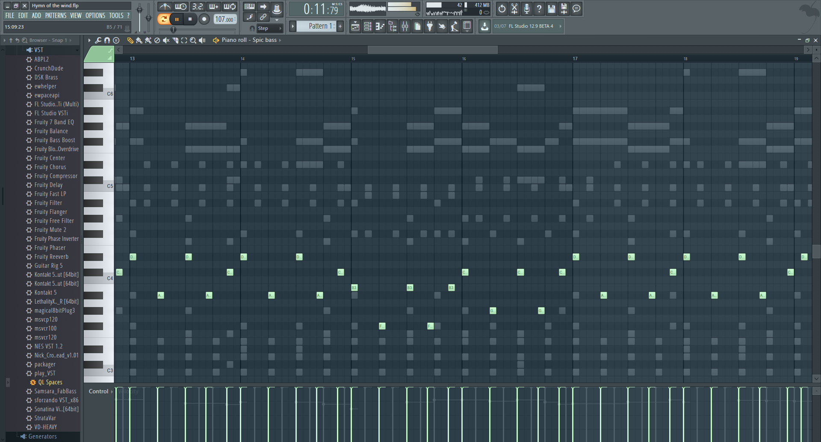
Task: Open the piano roll Stamp menu
Action: coord(116,40)
